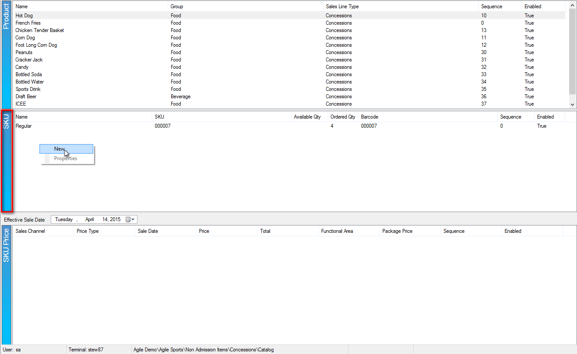
Task: Click the Functional Area column header
Action: click(349, 231)
